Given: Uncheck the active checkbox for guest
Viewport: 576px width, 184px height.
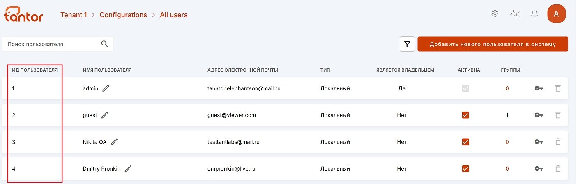Looking at the screenshot, I should (465, 115).
